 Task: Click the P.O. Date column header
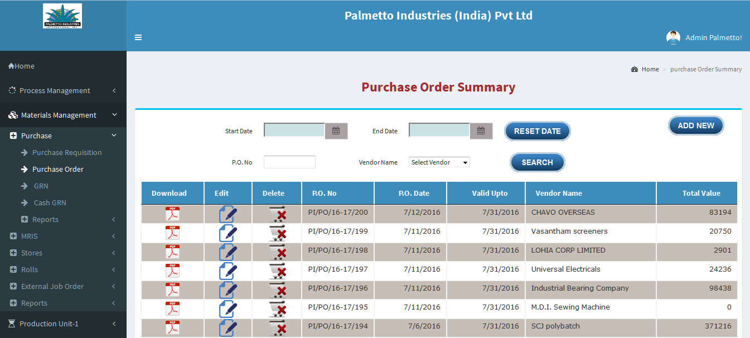pyautogui.click(x=410, y=194)
